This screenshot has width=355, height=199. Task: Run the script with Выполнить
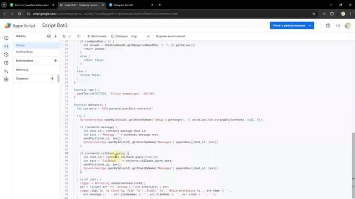(x=97, y=36)
